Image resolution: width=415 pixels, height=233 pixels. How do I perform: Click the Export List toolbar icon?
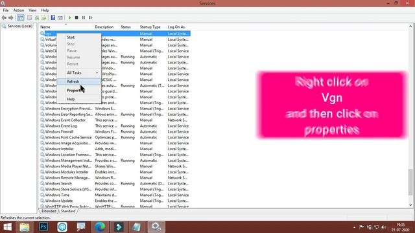[43, 17]
